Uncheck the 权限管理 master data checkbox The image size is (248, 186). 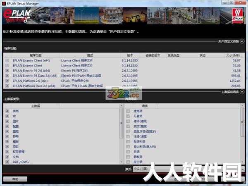7,152
